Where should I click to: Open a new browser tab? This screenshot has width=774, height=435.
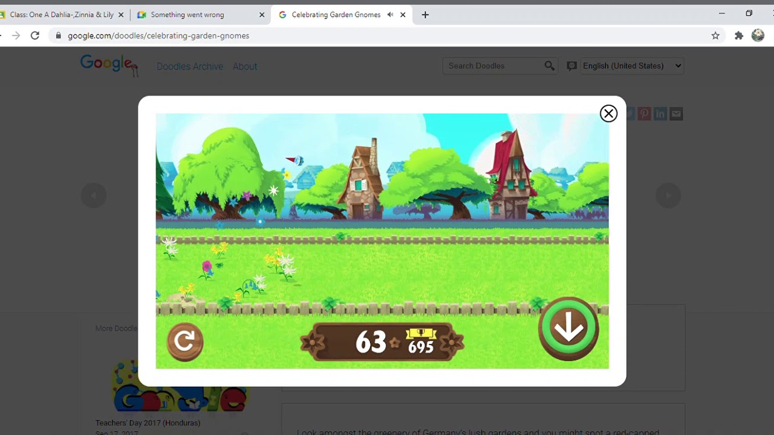[425, 14]
